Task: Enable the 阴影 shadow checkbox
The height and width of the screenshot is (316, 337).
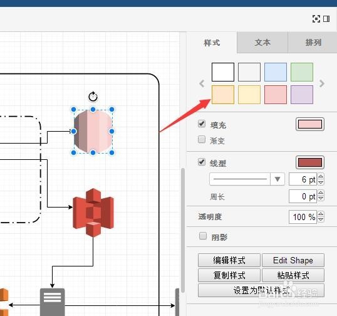Action: (x=203, y=236)
